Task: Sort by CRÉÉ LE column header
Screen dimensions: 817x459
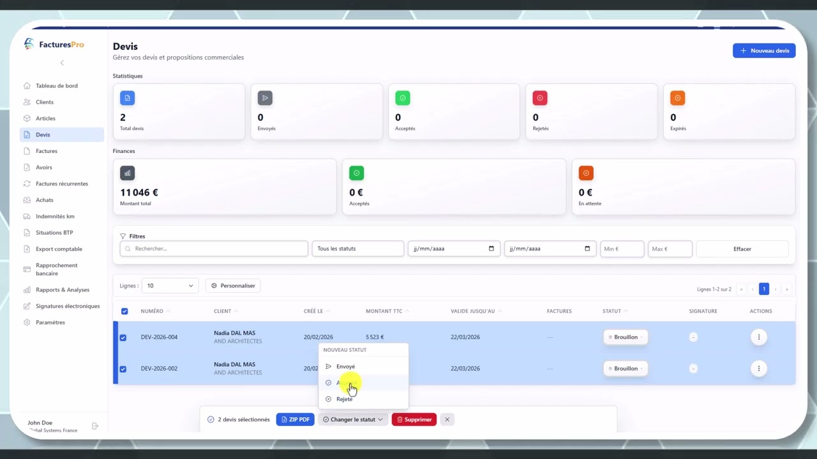Action: [x=317, y=311]
